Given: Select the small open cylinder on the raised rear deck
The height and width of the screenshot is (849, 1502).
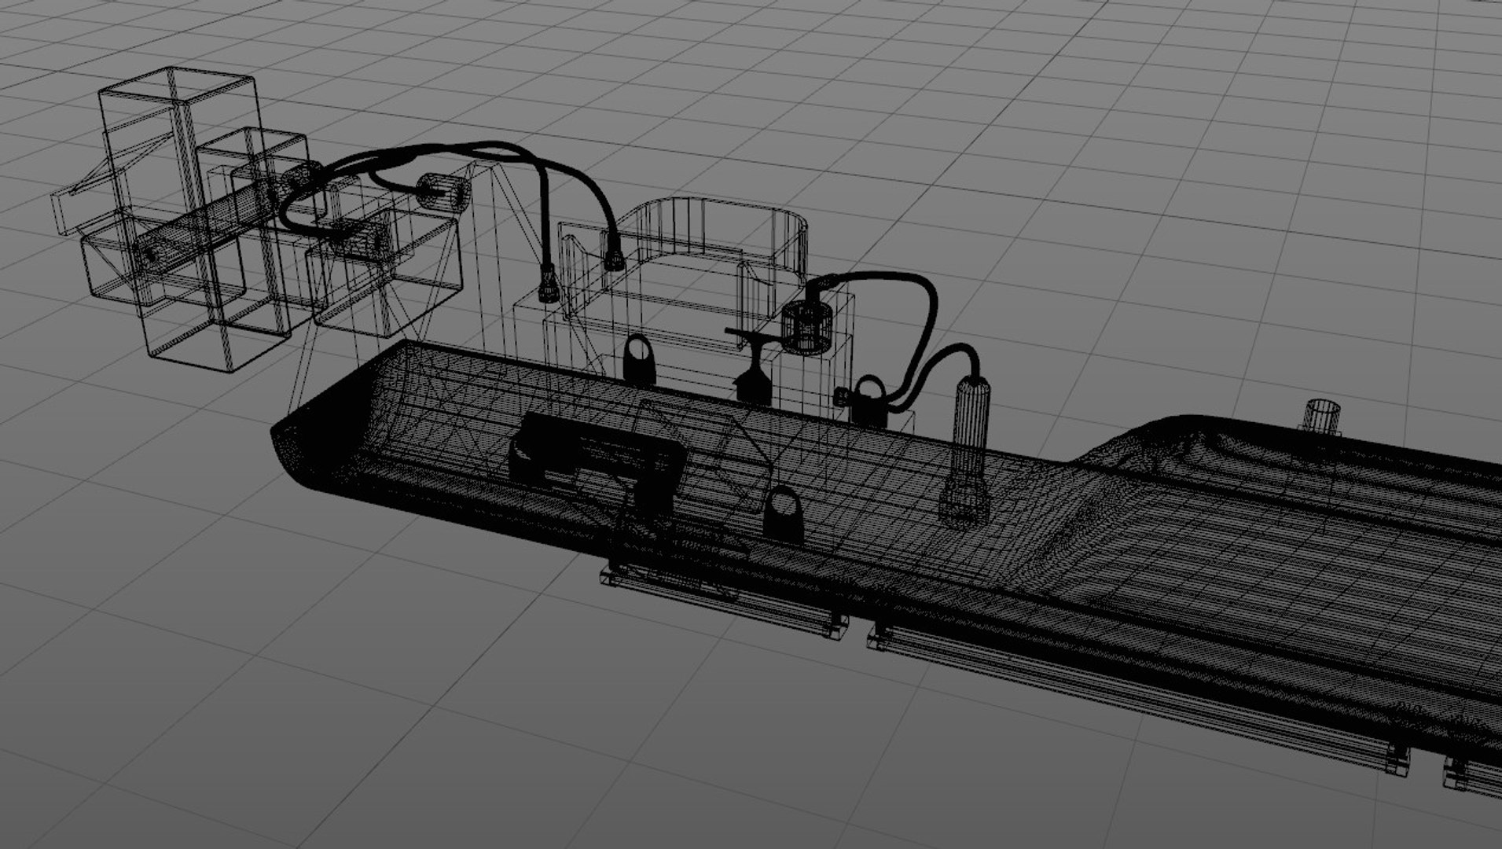Looking at the screenshot, I should (1323, 417).
